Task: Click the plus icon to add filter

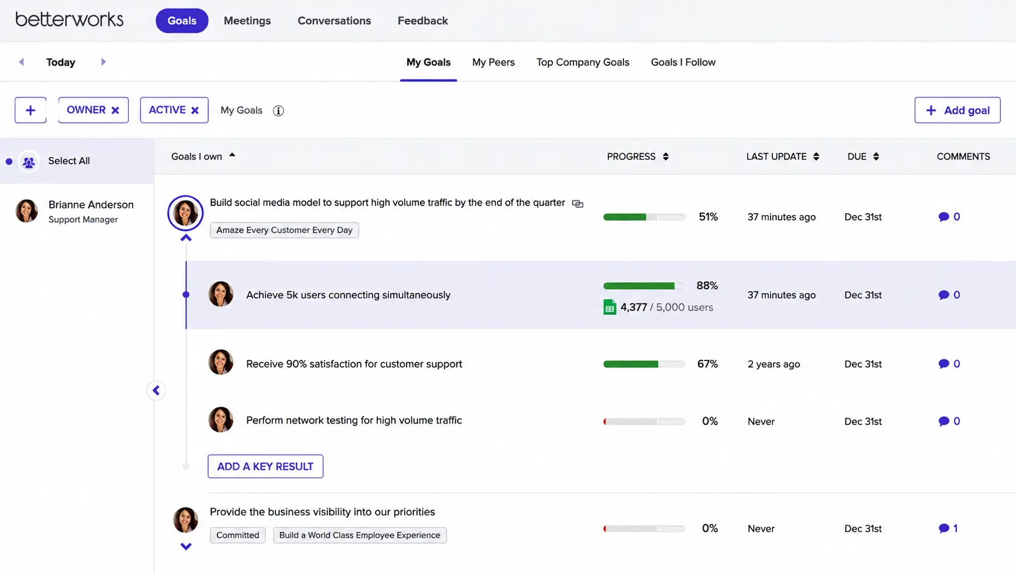Action: [x=30, y=110]
